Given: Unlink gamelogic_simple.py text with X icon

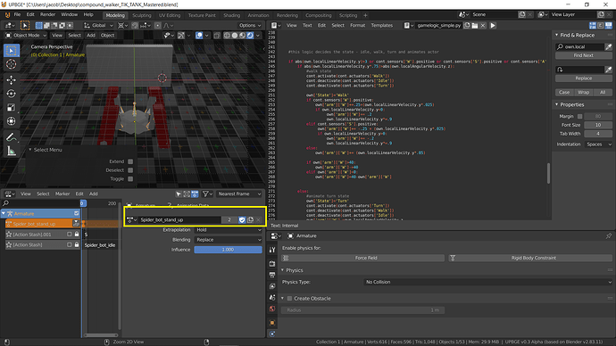Looking at the screenshot, I should (483, 26).
